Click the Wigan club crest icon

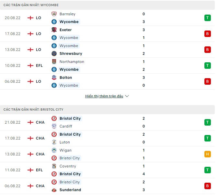point(54,150)
